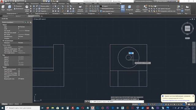196x110 pixels.
Task: Click Quick Select icon in Properties palette
Action: point(30,22)
